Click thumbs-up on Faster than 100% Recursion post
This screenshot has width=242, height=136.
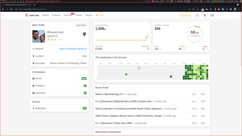click(x=194, y=123)
